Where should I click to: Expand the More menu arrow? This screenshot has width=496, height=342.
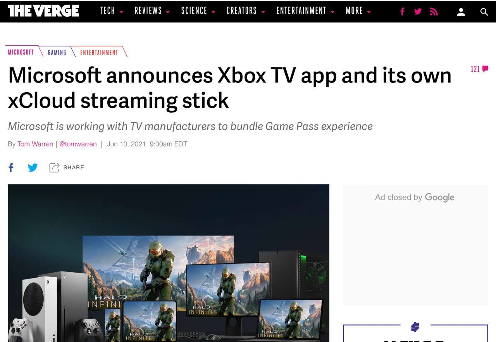pos(369,12)
